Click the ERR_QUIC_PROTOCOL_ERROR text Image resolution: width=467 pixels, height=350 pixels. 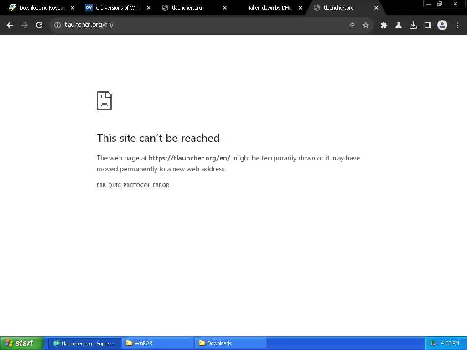click(133, 185)
